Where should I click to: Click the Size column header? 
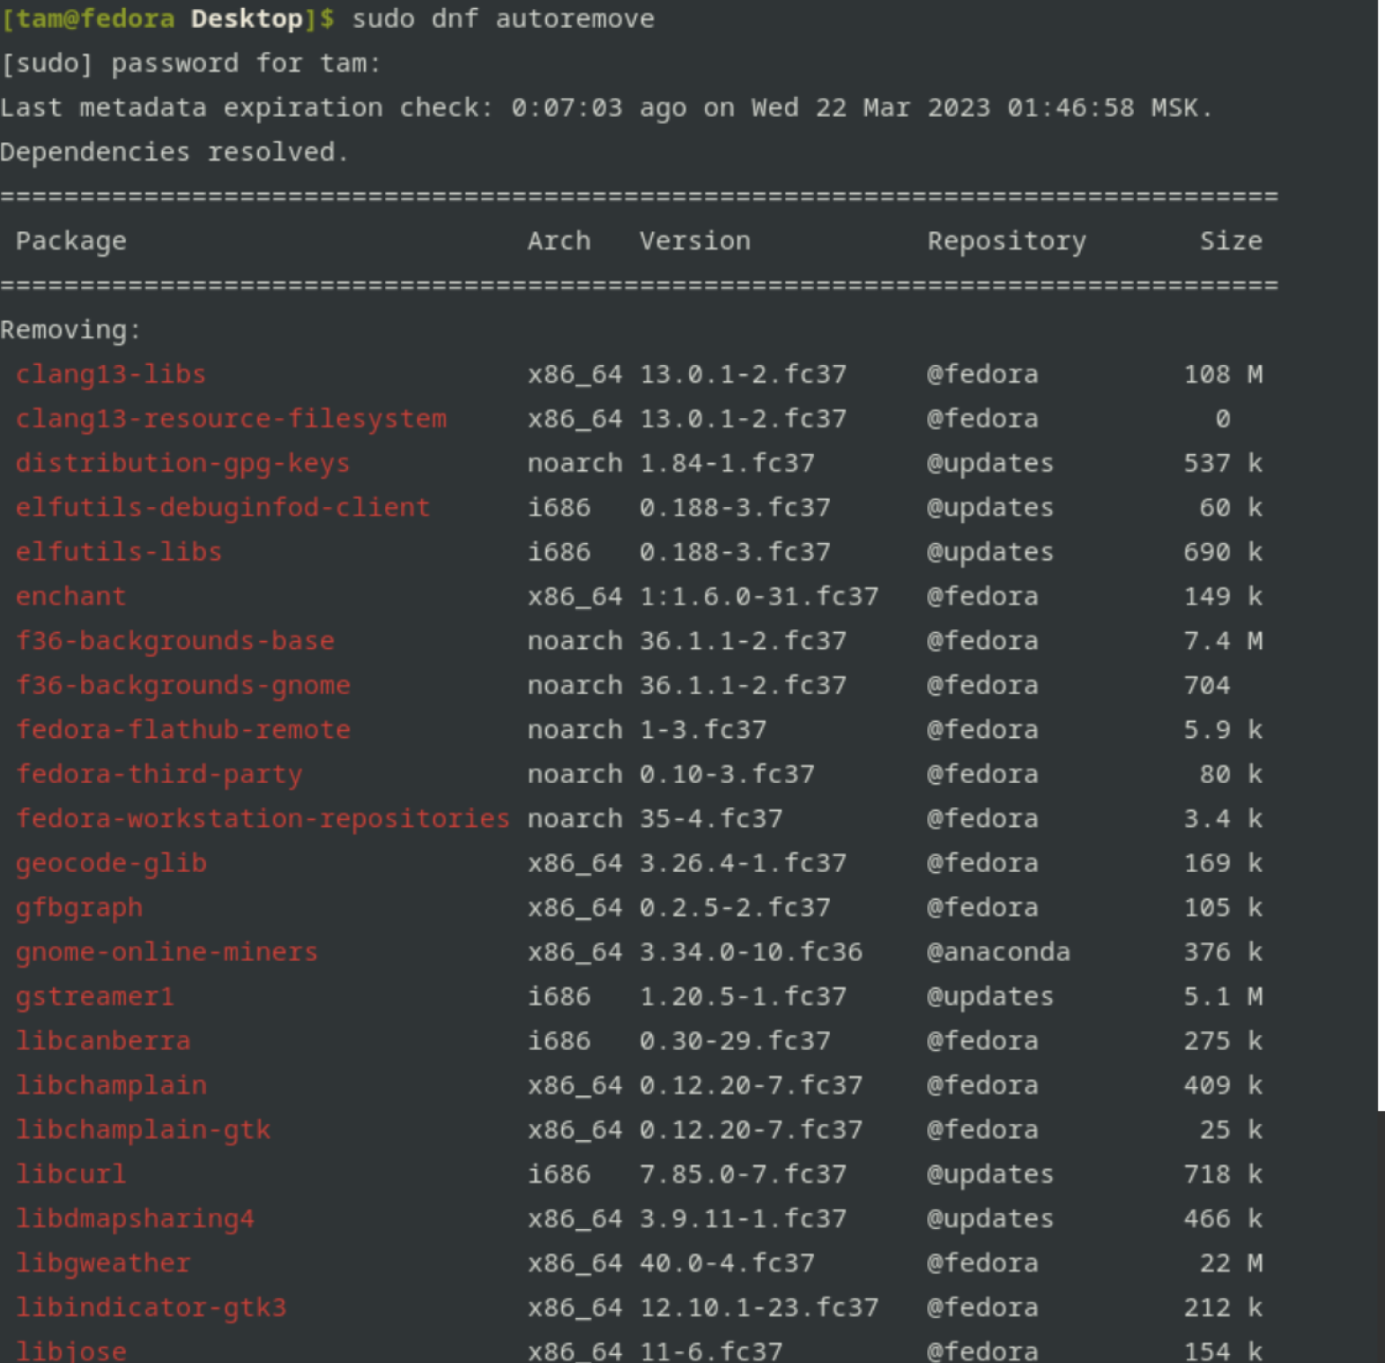pos(1230,241)
